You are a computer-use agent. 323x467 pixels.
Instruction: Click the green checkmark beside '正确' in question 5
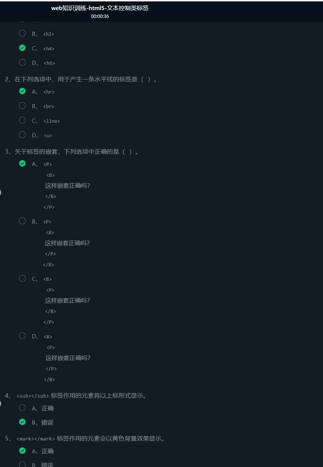click(22, 451)
